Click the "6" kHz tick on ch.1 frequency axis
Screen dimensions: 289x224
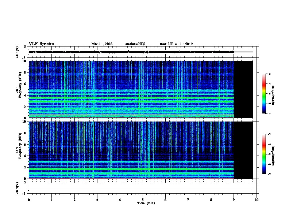point(25,84)
